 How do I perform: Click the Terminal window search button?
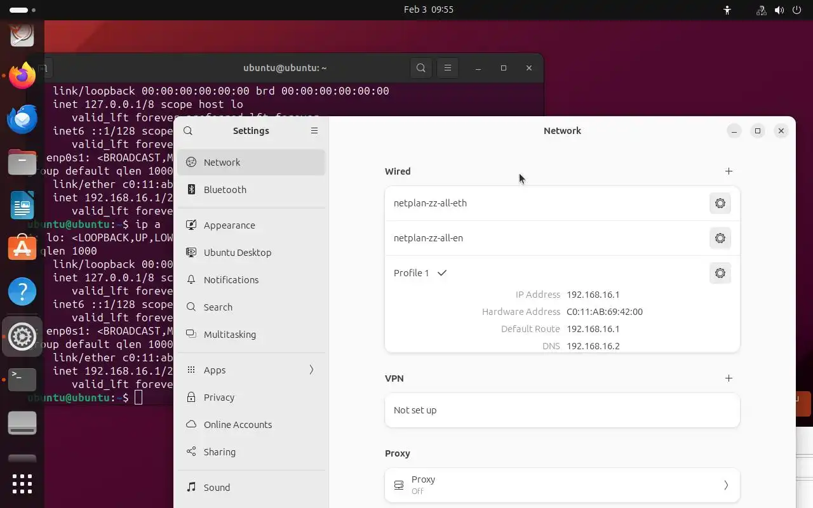tap(420, 68)
